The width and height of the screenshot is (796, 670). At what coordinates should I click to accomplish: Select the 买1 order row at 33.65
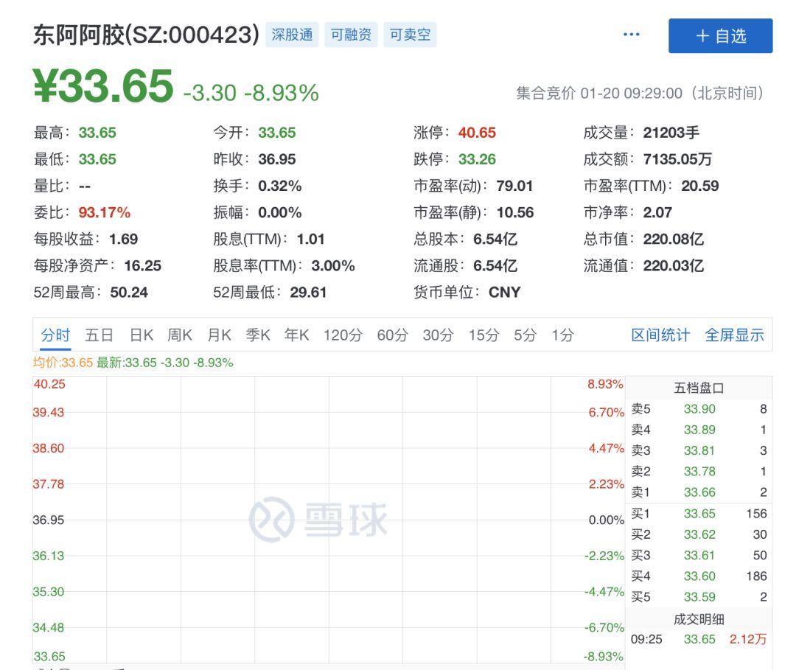click(699, 513)
